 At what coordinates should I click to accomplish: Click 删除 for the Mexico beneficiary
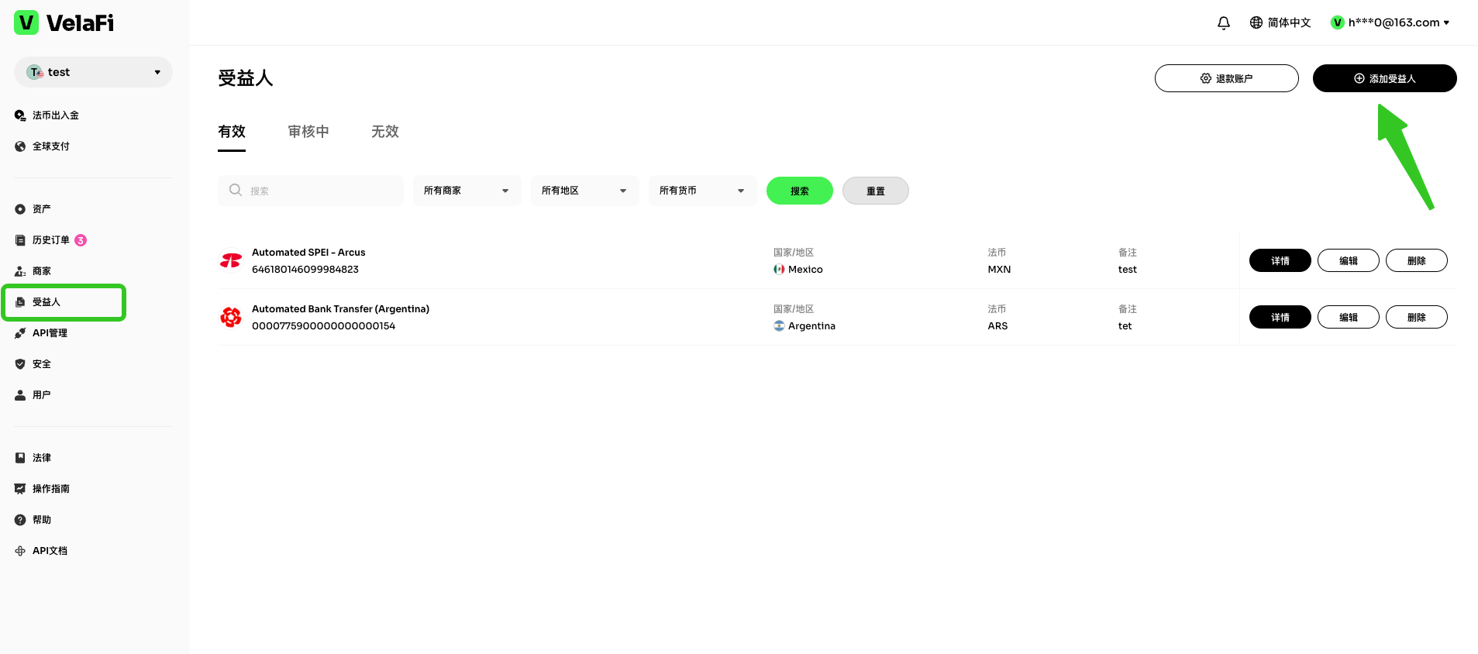(1416, 261)
